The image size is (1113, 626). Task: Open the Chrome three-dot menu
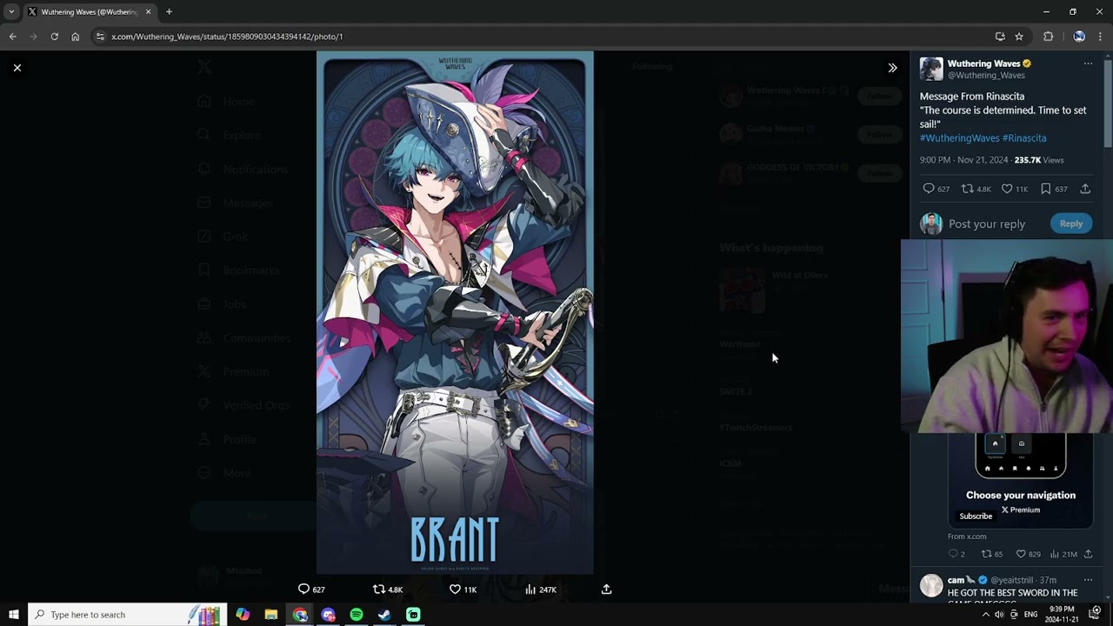click(x=1100, y=37)
